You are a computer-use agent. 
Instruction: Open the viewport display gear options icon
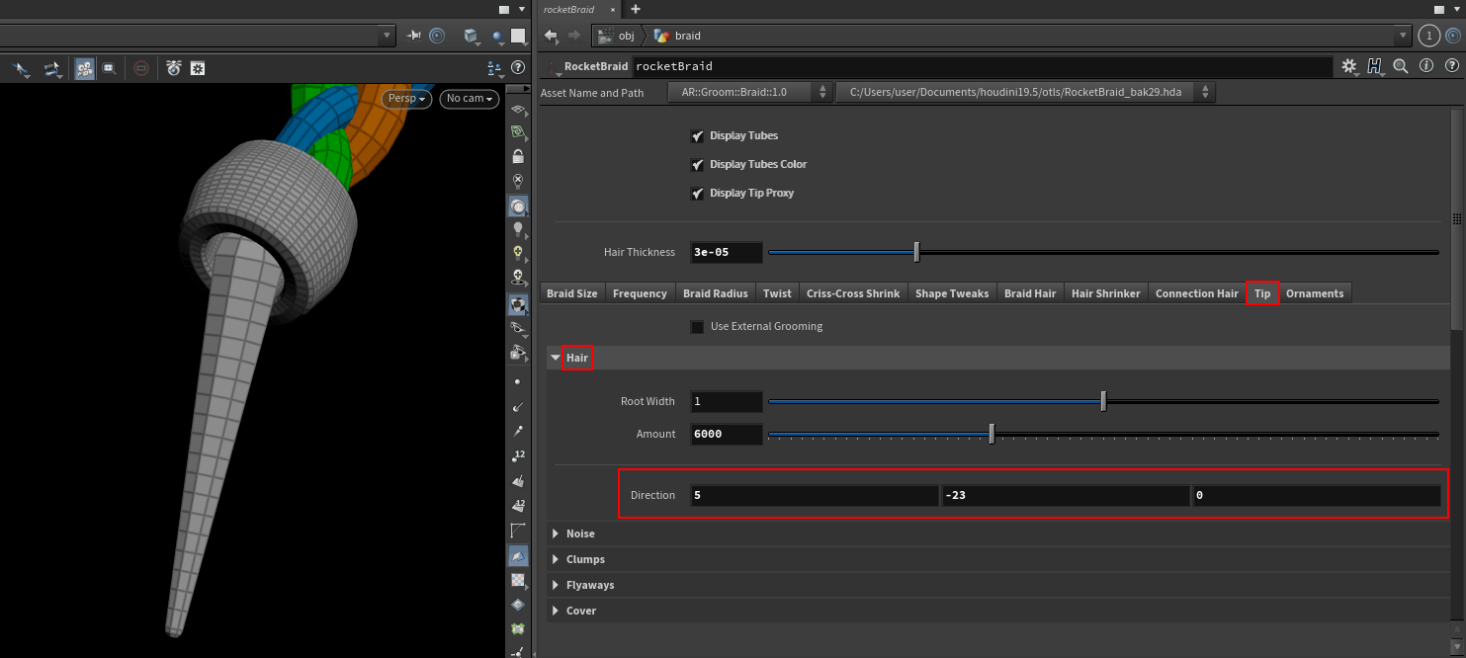(198, 68)
